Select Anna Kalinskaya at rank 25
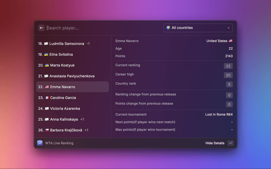This screenshot has width=271, height=169. pos(64,119)
